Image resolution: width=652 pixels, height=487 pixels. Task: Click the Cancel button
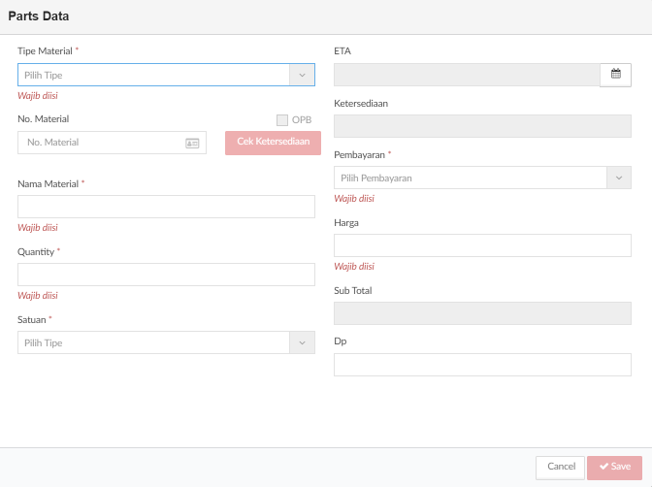click(560, 468)
